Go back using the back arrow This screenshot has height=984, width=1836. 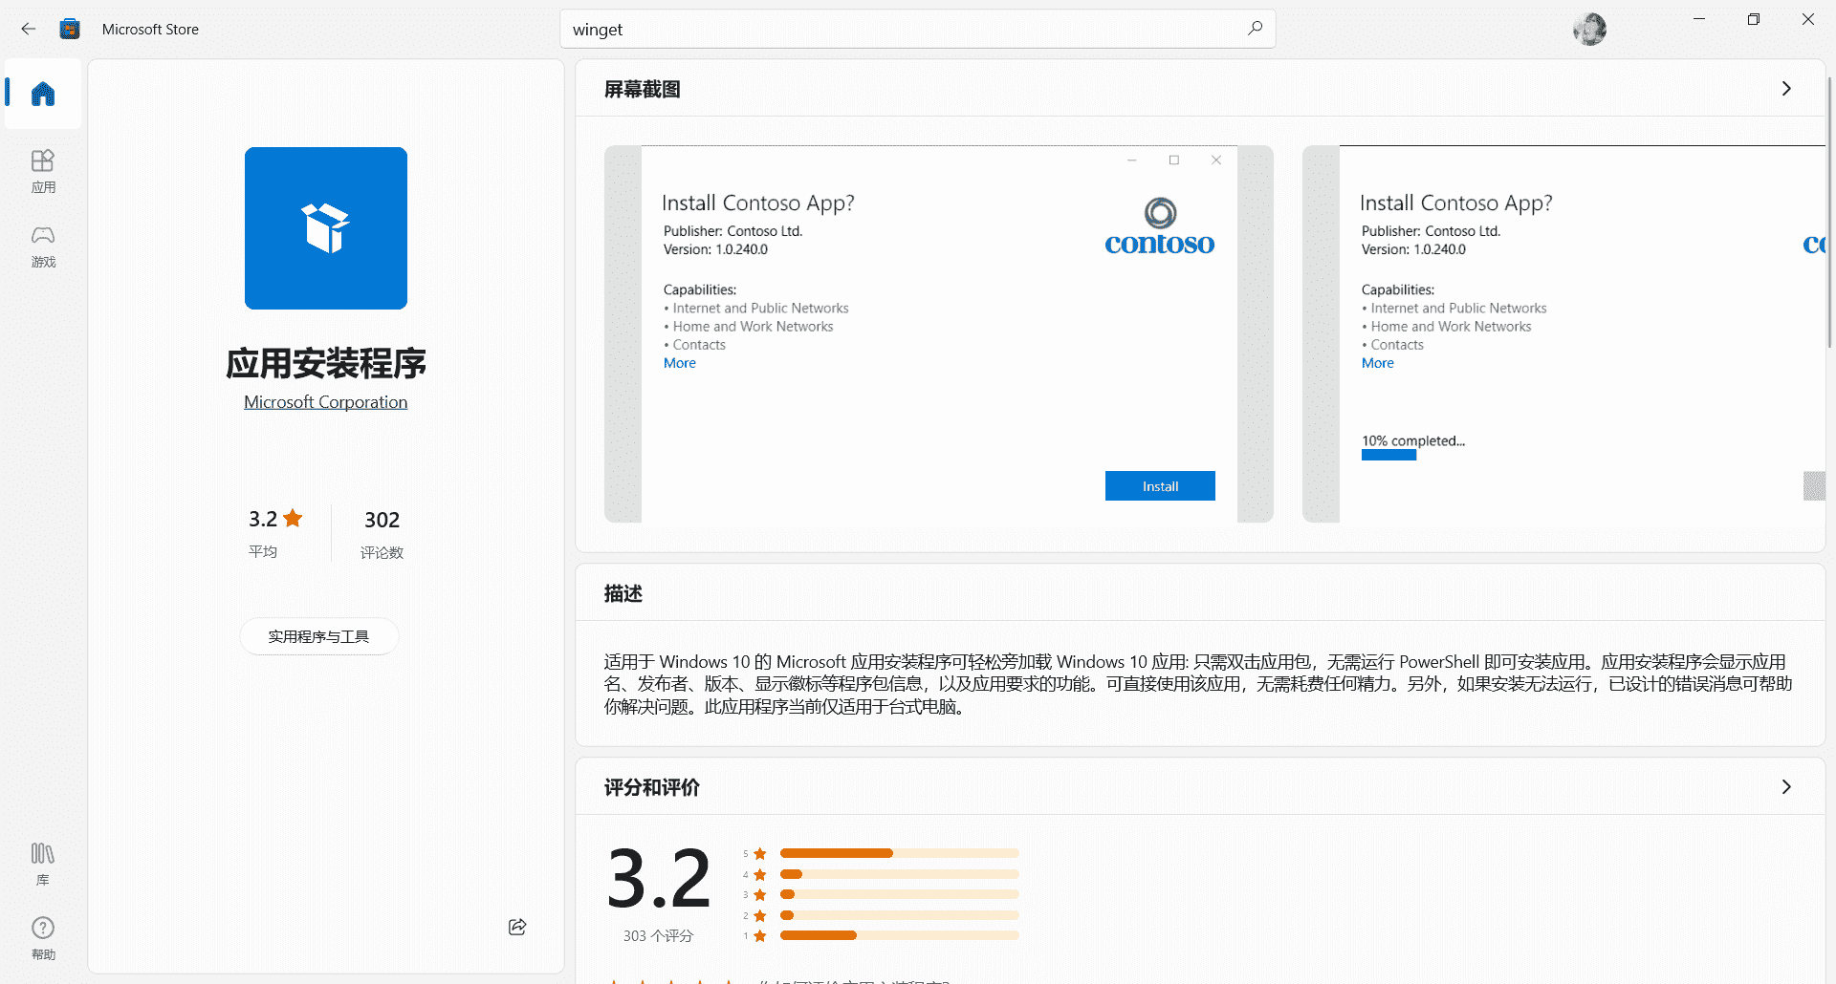pos(29,29)
